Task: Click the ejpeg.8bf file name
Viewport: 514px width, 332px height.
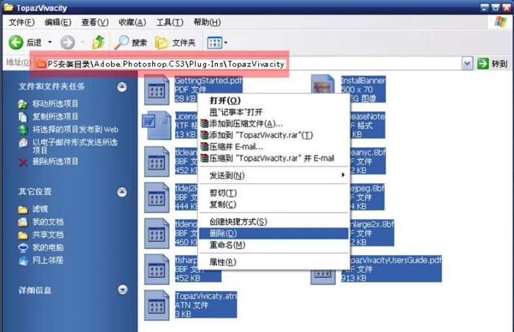Action: (368, 188)
